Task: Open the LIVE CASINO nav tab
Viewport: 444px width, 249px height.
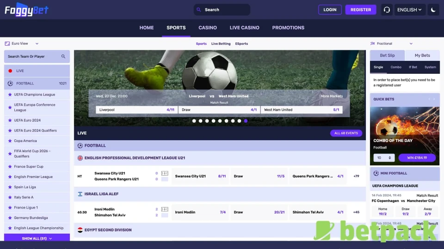Action: 244,28
